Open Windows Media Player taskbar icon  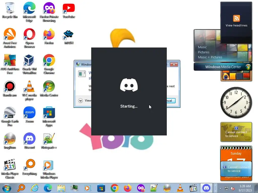click(x=88, y=188)
